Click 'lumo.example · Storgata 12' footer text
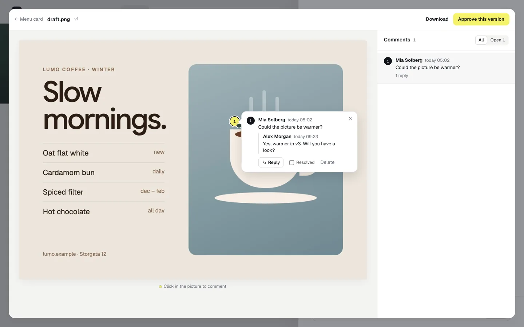The height and width of the screenshot is (327, 524). 75,254
